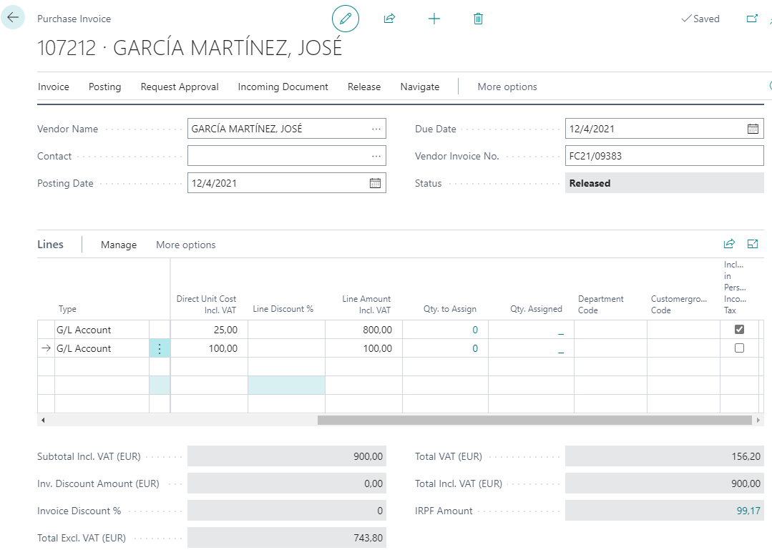Viewport: 772px width, 560px height.
Task: Click Qty. to Assign 0 on first line
Action: pos(475,330)
